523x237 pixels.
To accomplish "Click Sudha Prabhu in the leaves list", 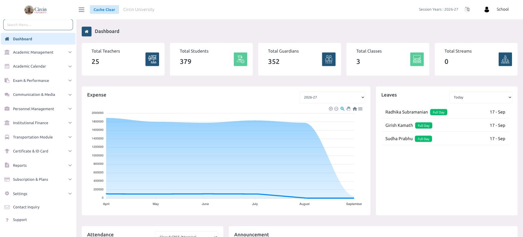I will pyautogui.click(x=399, y=139).
